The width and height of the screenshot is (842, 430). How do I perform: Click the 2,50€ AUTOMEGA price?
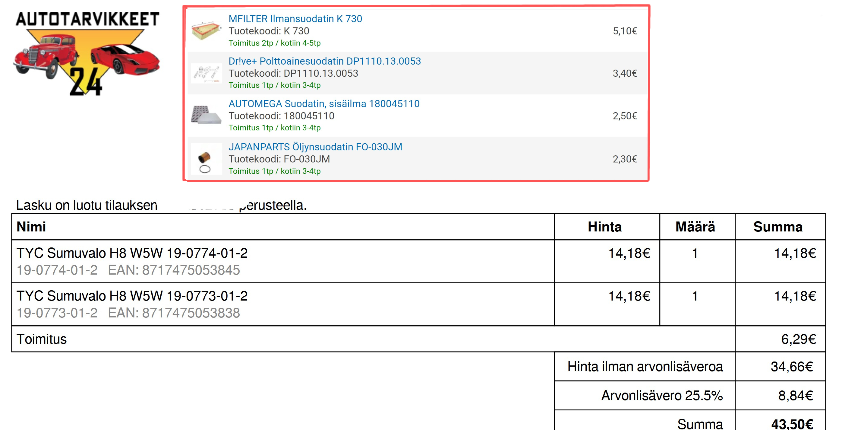pyautogui.click(x=624, y=116)
